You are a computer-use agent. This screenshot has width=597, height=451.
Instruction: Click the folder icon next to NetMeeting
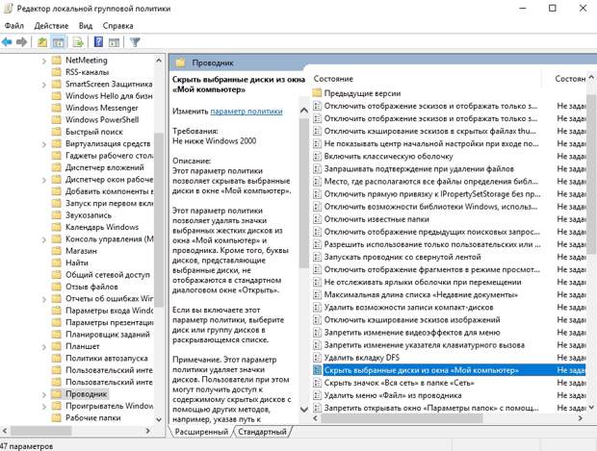57,60
